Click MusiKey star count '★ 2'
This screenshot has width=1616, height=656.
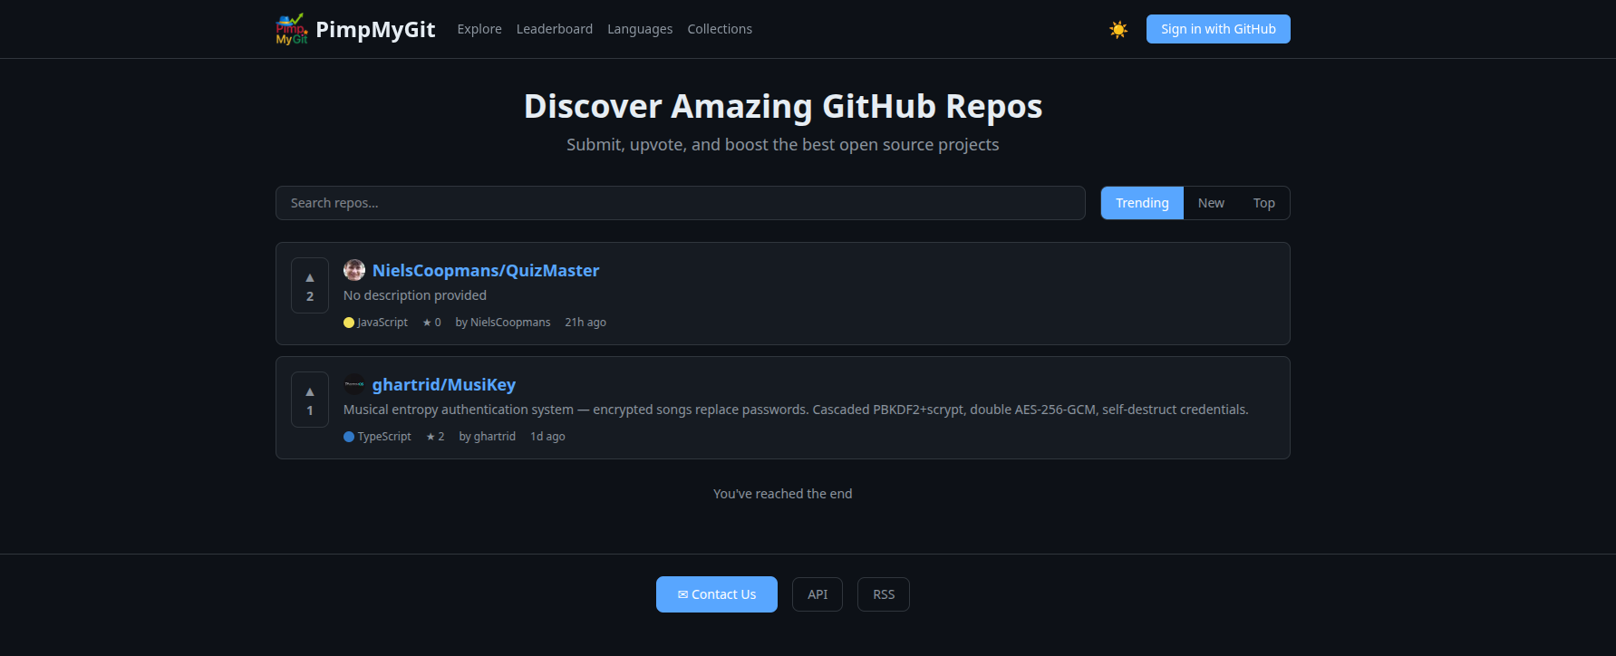(x=435, y=437)
